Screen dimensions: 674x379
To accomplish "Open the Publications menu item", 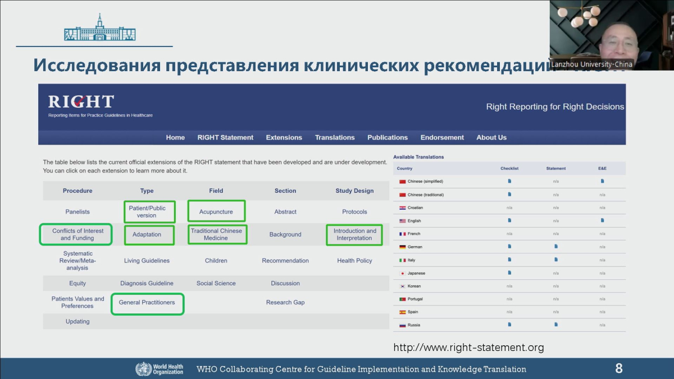I will point(388,137).
